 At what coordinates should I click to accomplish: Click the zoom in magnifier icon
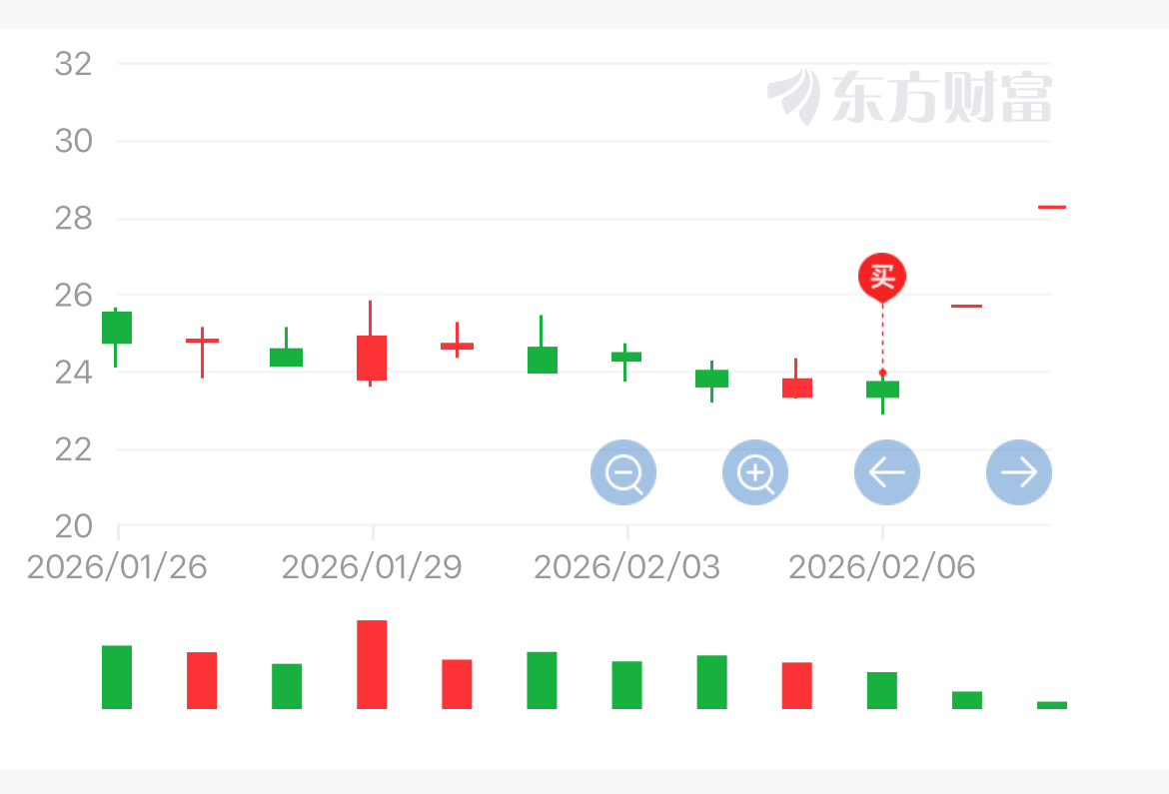[x=755, y=472]
